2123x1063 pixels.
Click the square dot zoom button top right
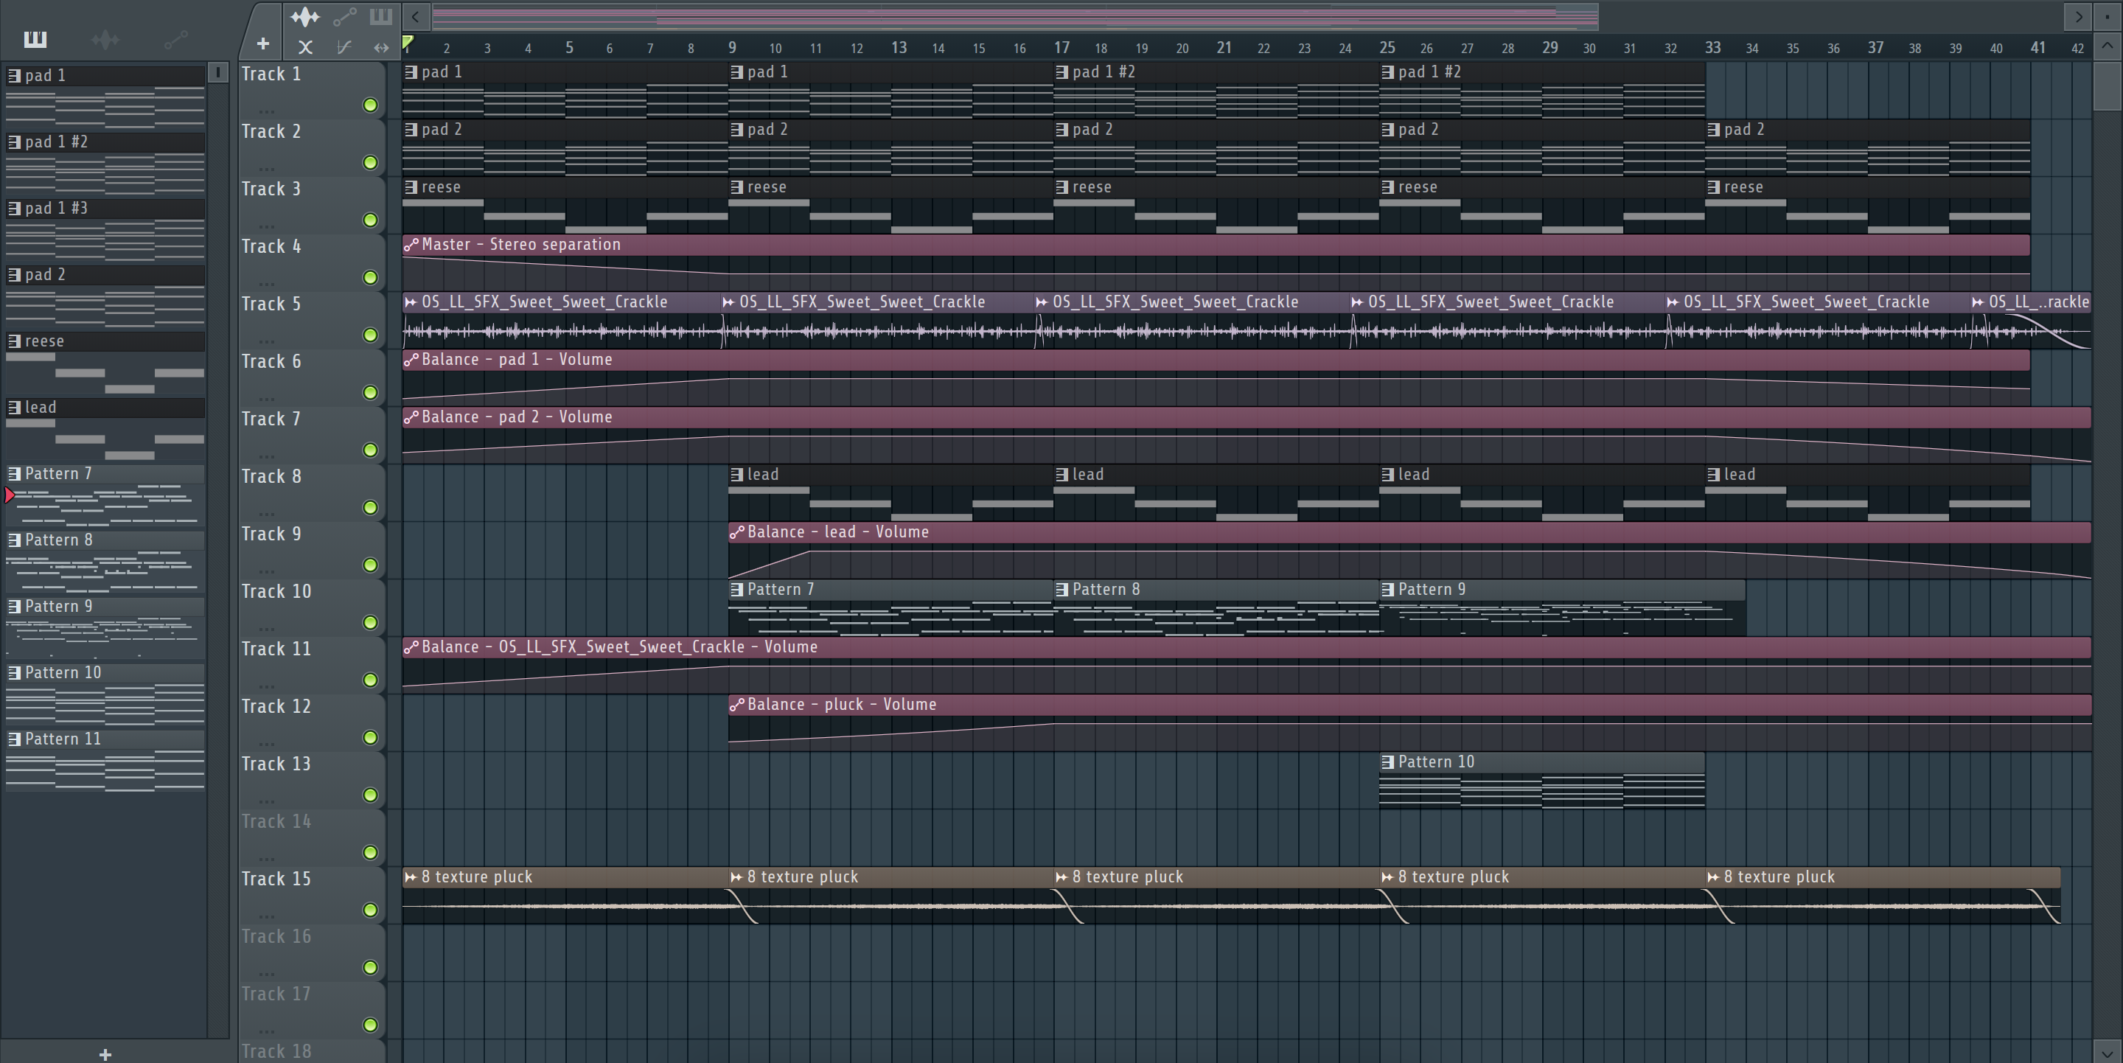click(2108, 15)
